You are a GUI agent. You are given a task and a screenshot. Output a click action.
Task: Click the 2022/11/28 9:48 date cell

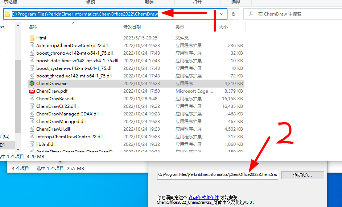(140, 98)
